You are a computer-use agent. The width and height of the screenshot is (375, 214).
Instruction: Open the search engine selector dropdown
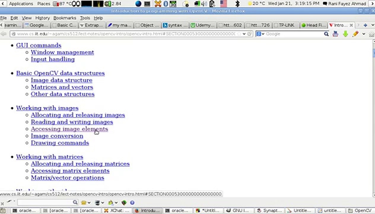(x=260, y=34)
